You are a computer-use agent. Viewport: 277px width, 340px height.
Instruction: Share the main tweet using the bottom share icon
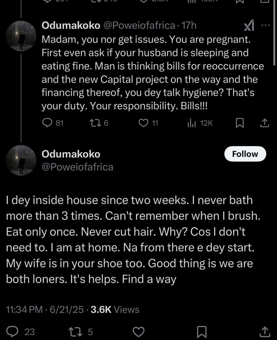coord(264,331)
